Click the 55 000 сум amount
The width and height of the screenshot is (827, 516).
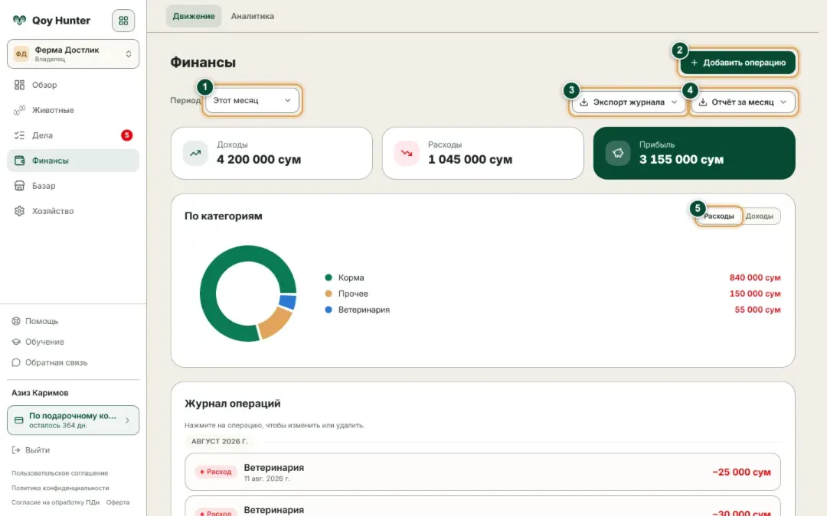(x=757, y=310)
